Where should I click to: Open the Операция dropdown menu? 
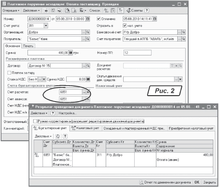pos(11,11)
